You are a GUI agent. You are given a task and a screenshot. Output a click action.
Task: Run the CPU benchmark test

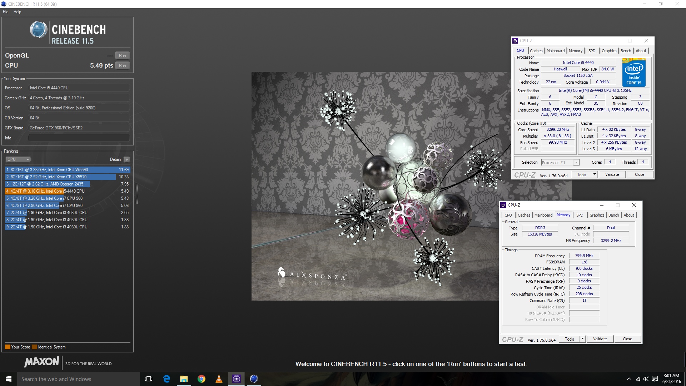point(122,66)
